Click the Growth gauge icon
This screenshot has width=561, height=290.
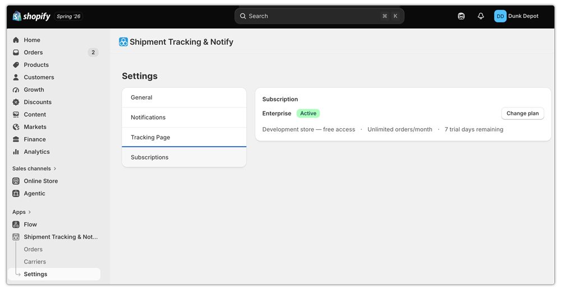[x=16, y=90]
